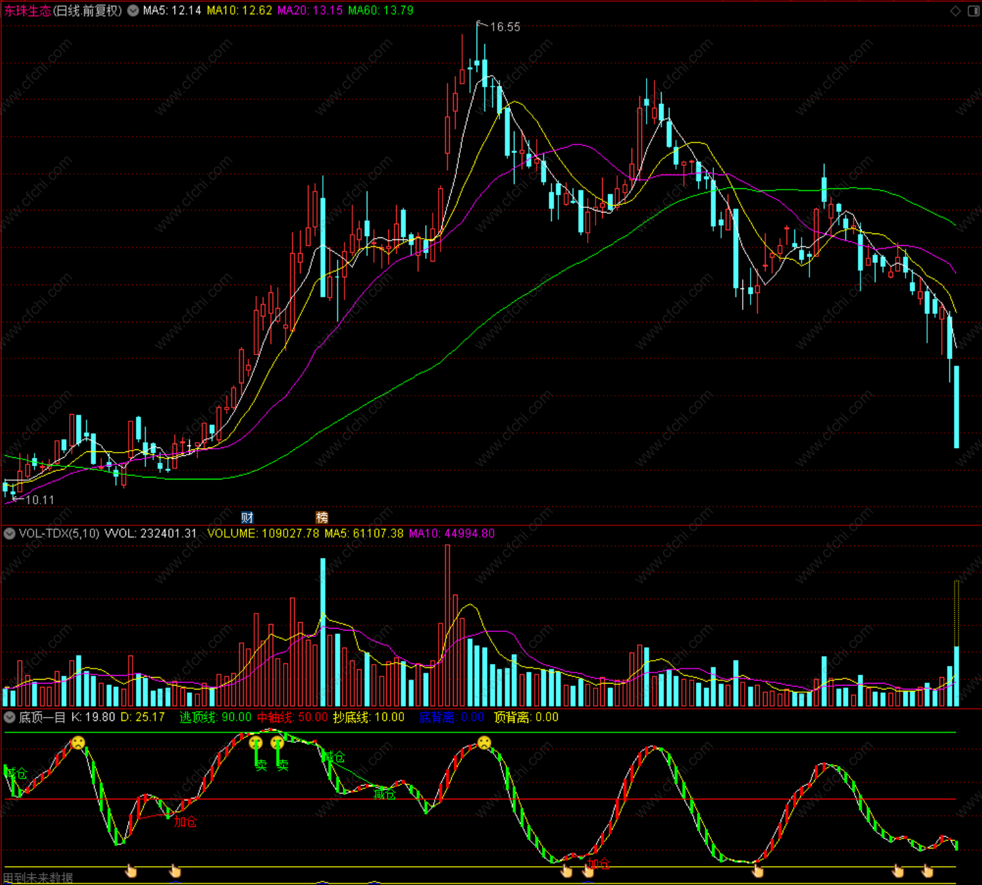Click the hand icon left of the red 加仓 label

(566, 871)
